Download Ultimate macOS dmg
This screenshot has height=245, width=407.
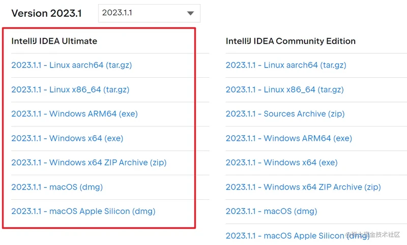57,187
